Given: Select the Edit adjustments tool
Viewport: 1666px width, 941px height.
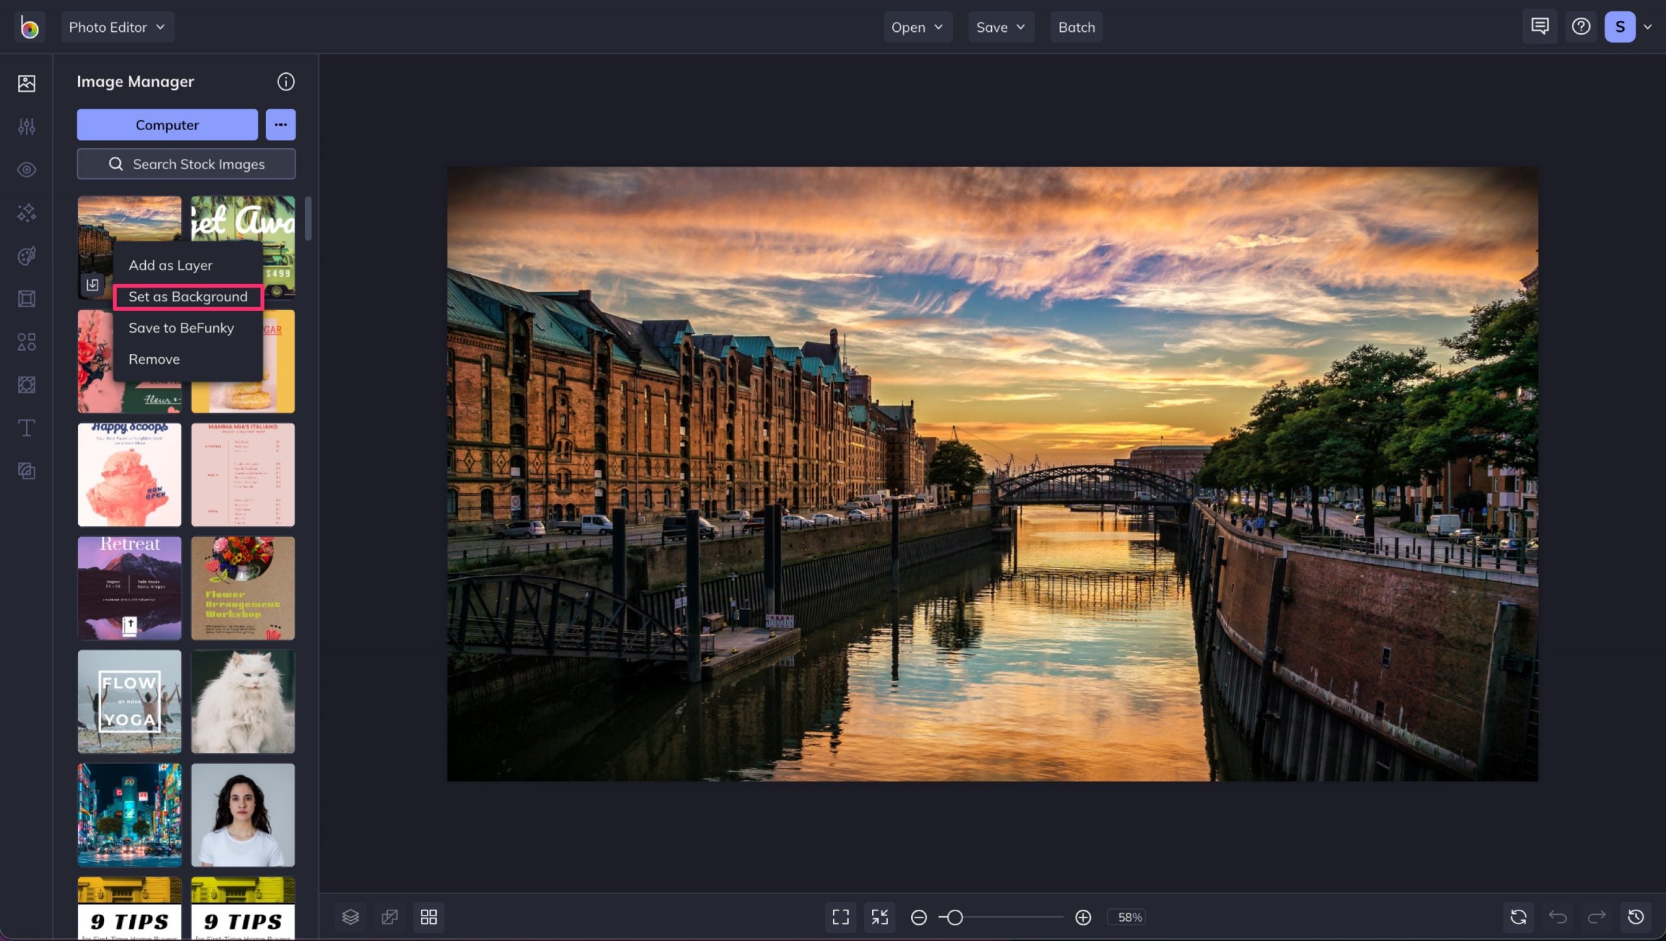Looking at the screenshot, I should 27,126.
